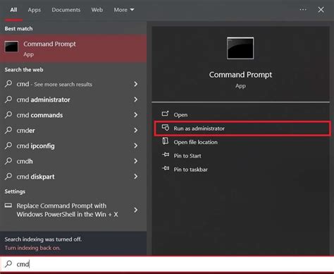Click into the search box containing 'cmd'
334x274 pixels.
pyautogui.click(x=167, y=264)
